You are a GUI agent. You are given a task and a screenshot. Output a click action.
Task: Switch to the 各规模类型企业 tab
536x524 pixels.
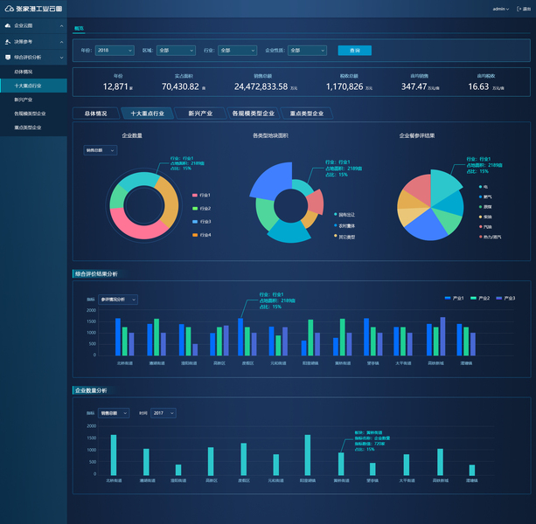tap(254, 114)
